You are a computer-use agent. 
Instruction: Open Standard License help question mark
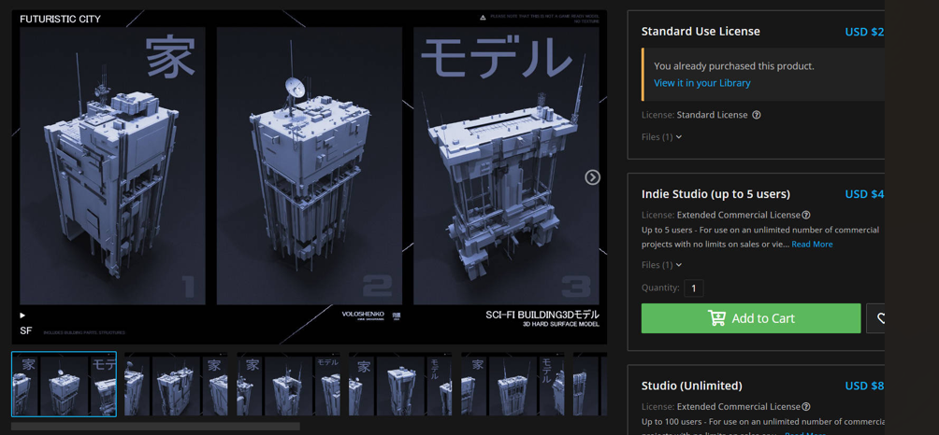point(757,115)
